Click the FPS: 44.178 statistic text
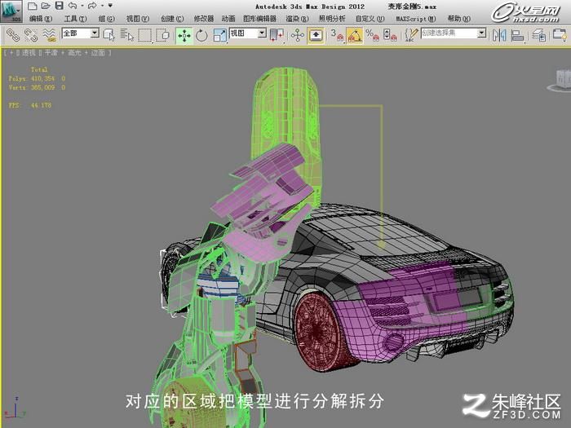571x428 pixels. pyautogui.click(x=30, y=105)
